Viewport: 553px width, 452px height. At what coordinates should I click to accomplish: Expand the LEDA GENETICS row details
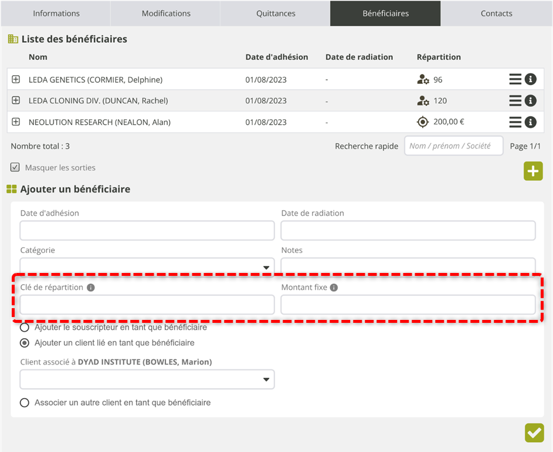tap(16, 79)
